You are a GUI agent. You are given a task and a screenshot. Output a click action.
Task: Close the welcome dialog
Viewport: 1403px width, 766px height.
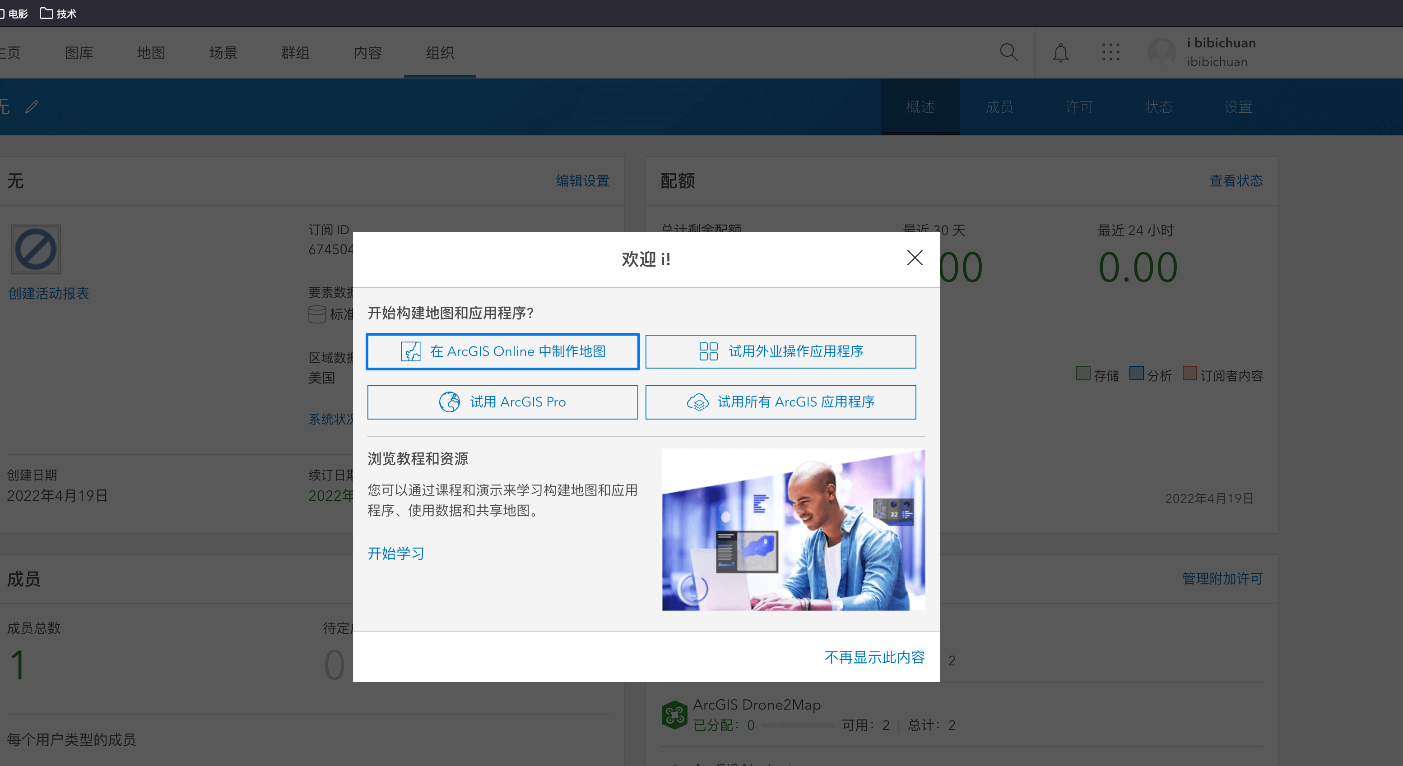[x=915, y=258]
